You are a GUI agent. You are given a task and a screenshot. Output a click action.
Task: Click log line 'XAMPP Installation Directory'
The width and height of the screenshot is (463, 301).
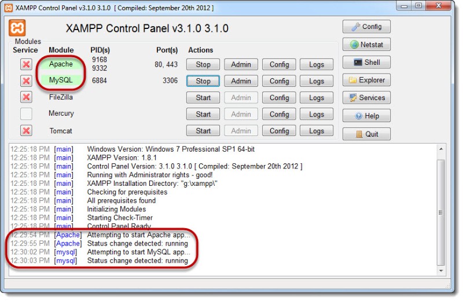tap(152, 183)
